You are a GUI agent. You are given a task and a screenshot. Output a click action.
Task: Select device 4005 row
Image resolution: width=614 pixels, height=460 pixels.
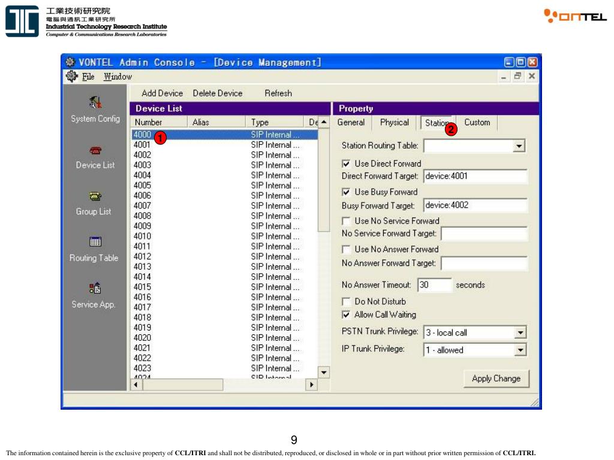point(224,186)
